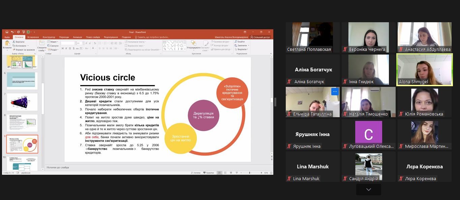The width and height of the screenshot is (460, 200).
Task: Switch to the Анімація ribbon tab
Action: coord(77,37)
